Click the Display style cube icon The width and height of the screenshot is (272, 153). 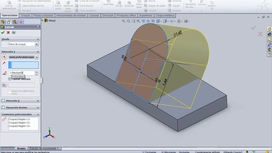tap(164, 21)
